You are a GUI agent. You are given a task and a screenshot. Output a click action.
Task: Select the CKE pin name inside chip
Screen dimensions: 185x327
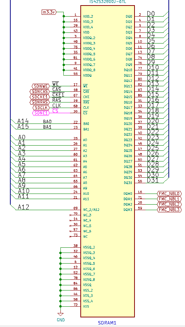click(x=86, y=97)
